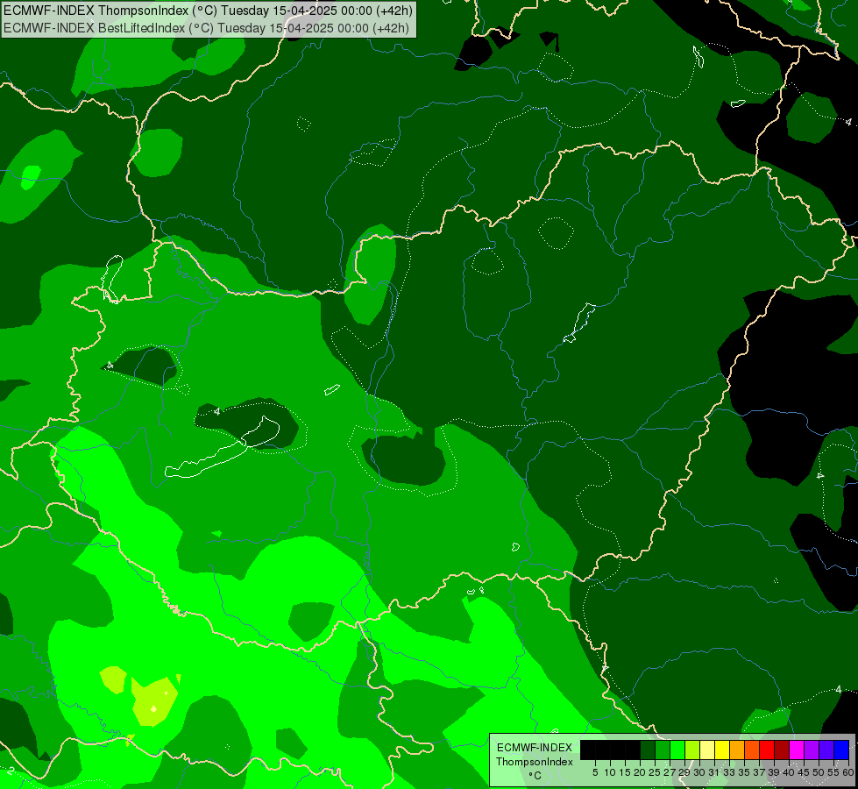858x789 pixels.
Task: Click legend tick value 45
Action: pos(804,772)
